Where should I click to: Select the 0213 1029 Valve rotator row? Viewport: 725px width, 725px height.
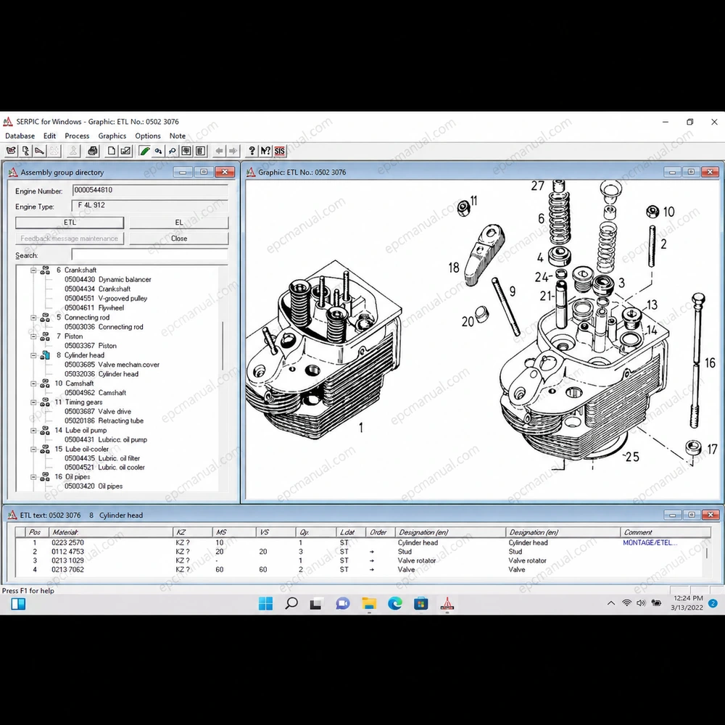(x=360, y=560)
